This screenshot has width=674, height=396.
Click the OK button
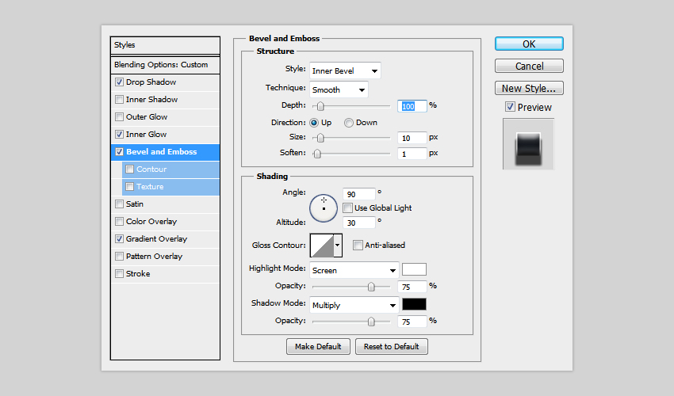529,44
